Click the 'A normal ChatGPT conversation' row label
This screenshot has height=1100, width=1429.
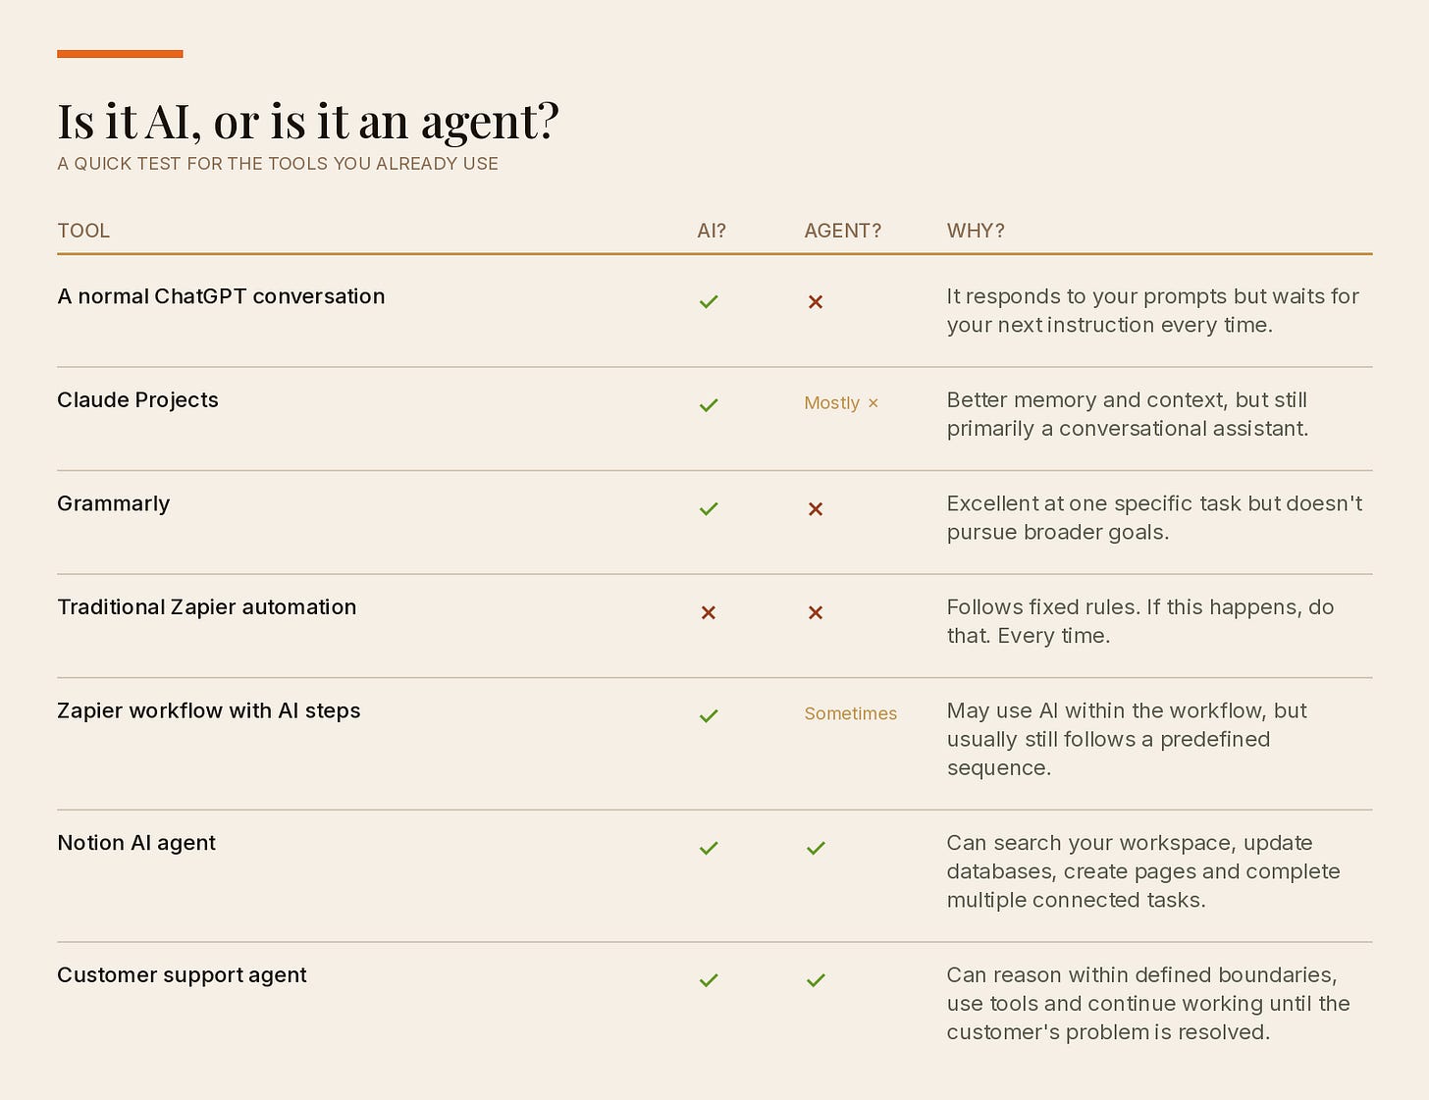coord(221,296)
